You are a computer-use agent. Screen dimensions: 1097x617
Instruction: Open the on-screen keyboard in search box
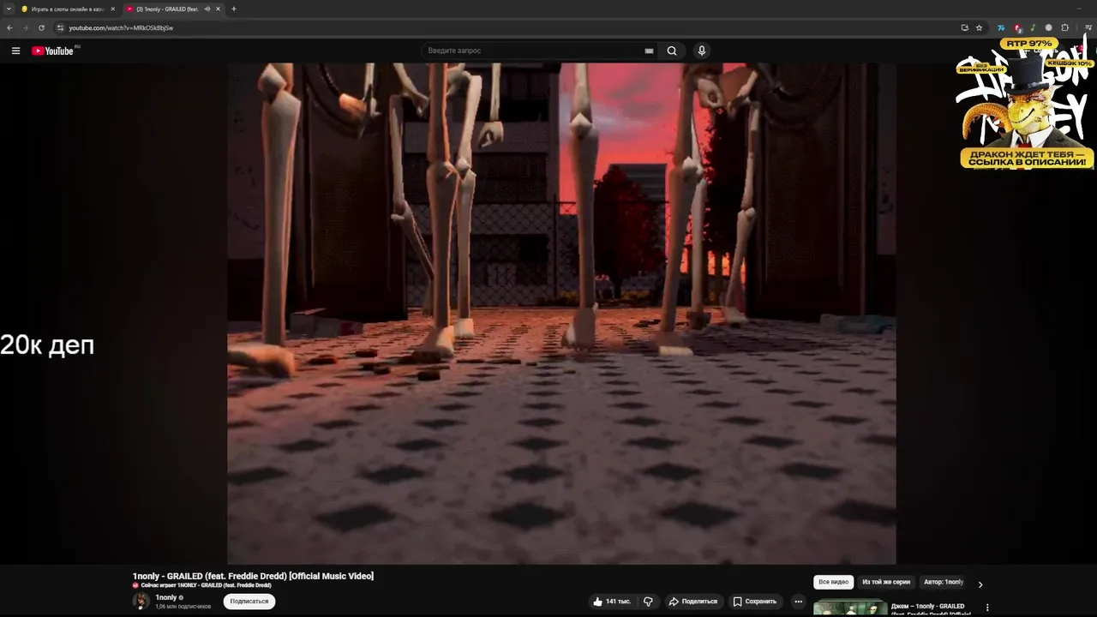tap(649, 51)
